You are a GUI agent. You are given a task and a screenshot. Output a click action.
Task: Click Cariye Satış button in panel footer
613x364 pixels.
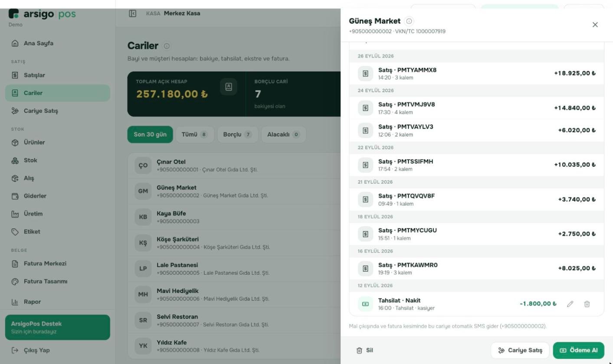click(520, 351)
